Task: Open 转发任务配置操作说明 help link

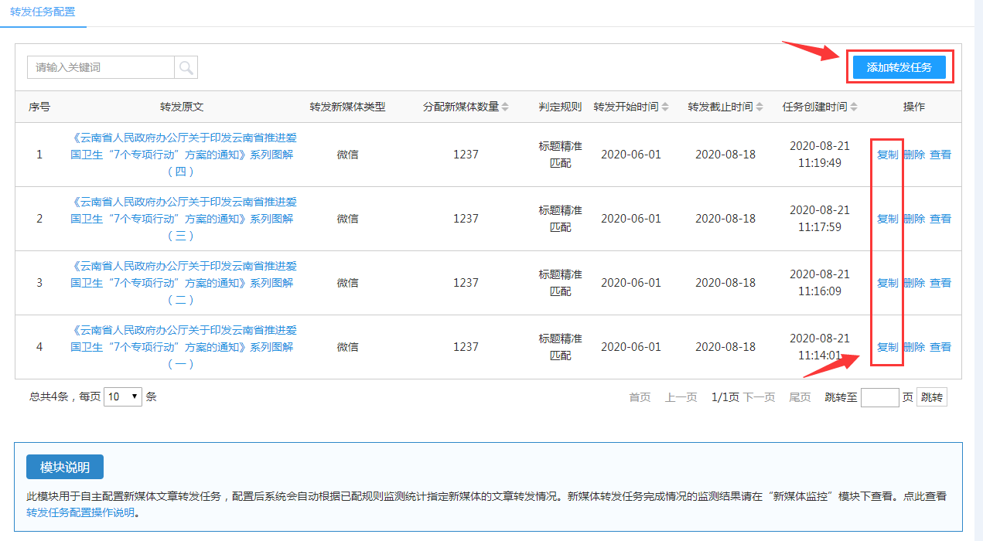Action: (82, 512)
